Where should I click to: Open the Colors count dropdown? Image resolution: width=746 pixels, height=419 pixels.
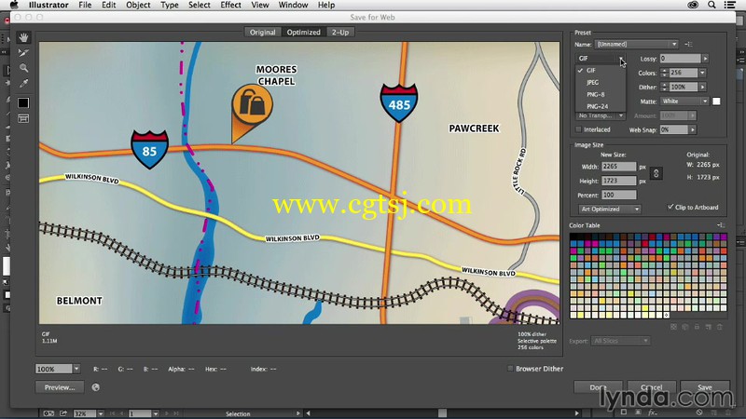coord(702,73)
